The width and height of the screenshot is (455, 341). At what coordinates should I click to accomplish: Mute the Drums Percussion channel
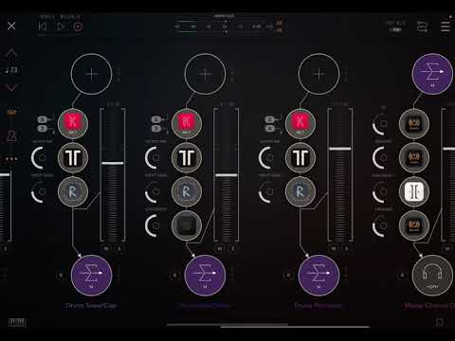(334, 248)
